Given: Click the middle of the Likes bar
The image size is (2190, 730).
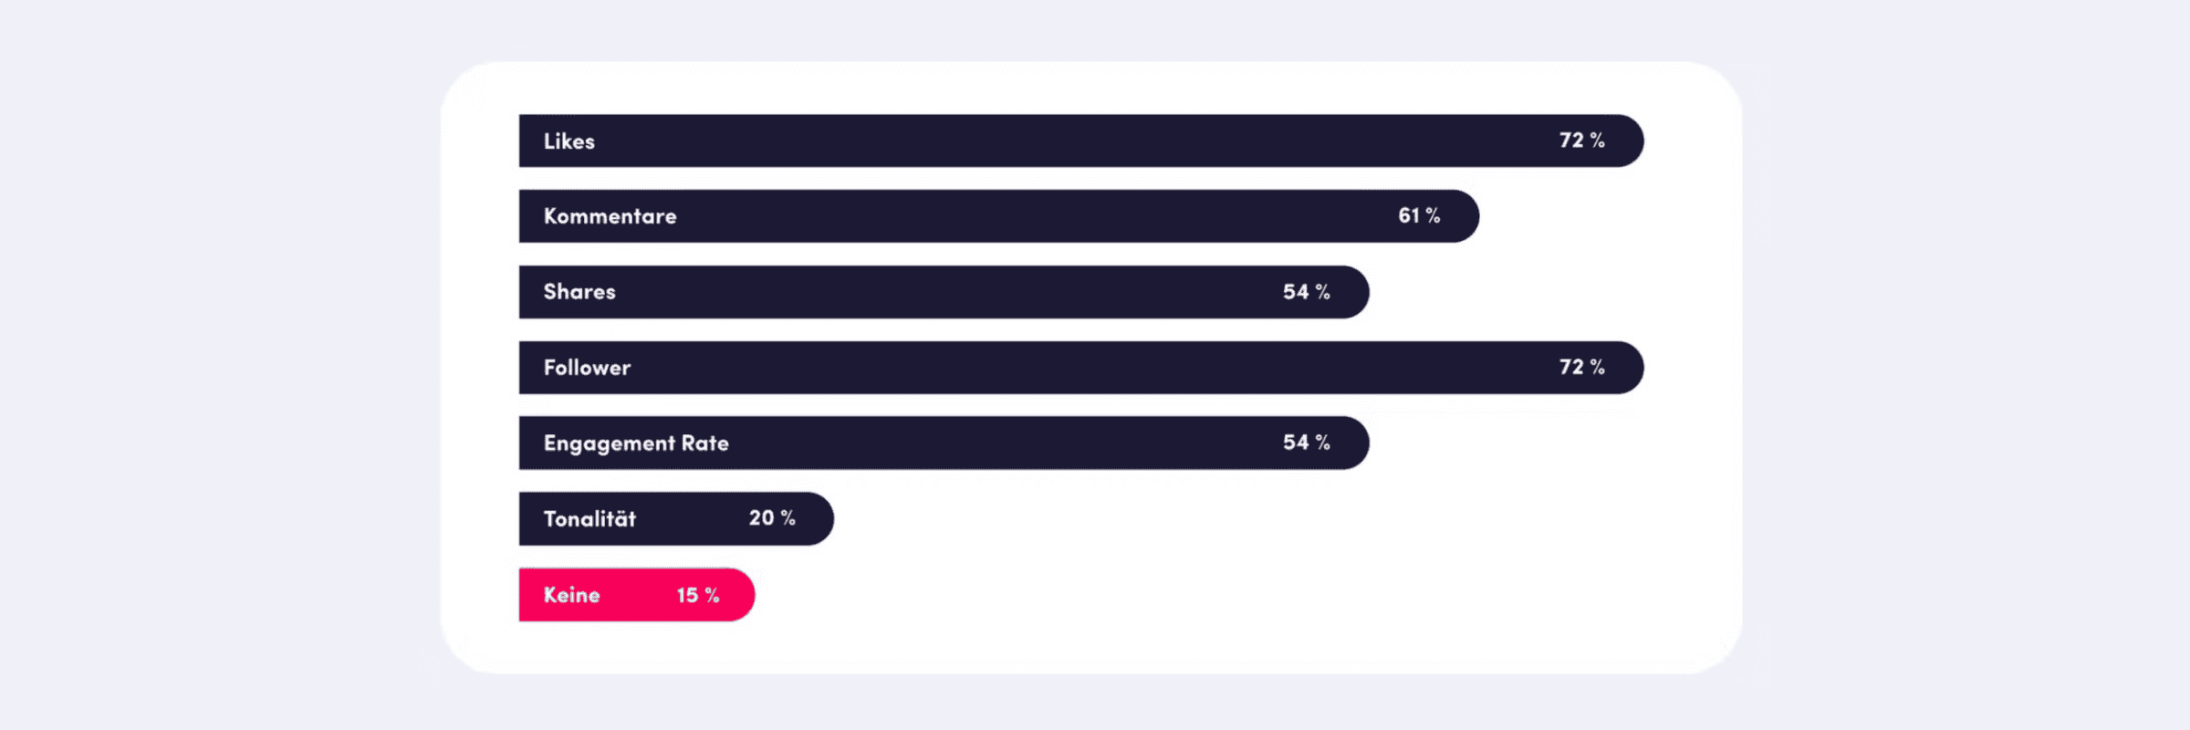Looking at the screenshot, I should pyautogui.click(x=1081, y=141).
